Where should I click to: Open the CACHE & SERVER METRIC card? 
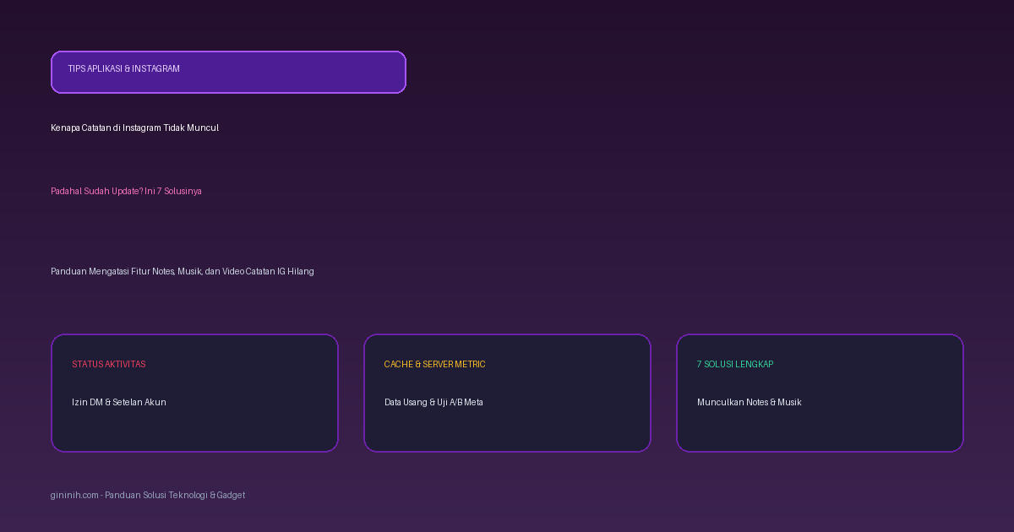tap(507, 393)
